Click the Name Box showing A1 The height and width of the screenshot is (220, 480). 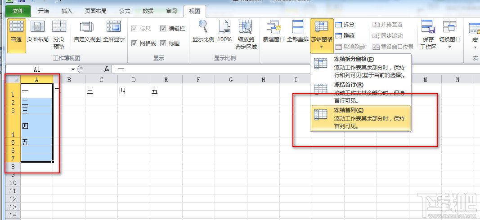pos(38,69)
